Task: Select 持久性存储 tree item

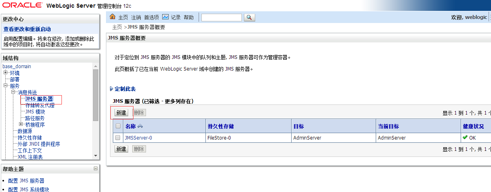Action: pyautogui.click(x=30, y=138)
